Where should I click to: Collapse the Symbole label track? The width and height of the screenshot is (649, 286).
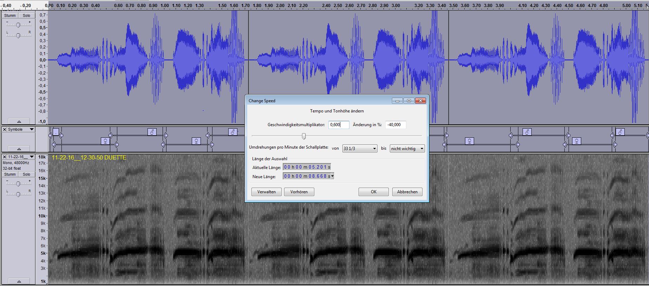19,149
